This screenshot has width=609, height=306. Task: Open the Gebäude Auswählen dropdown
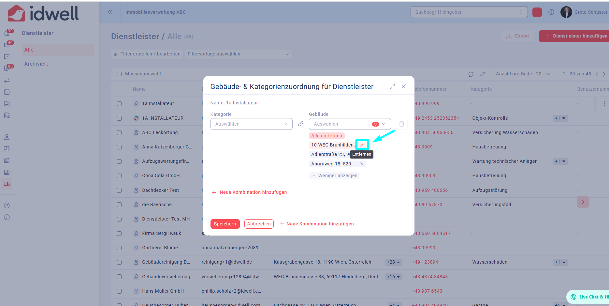pyautogui.click(x=350, y=124)
